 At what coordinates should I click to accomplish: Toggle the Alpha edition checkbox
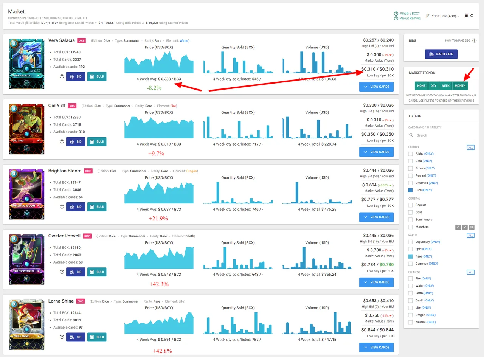(411, 154)
